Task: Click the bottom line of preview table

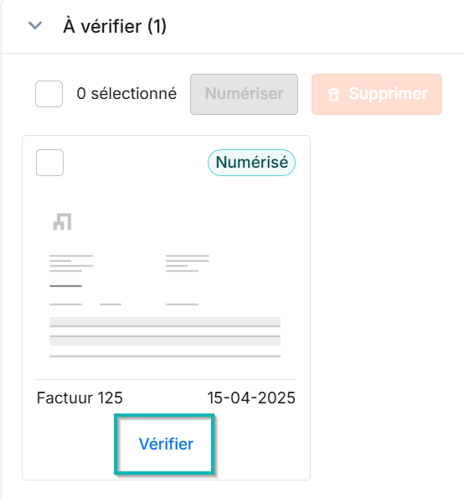Action: tap(165, 356)
